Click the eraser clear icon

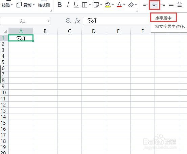coord(131,5)
